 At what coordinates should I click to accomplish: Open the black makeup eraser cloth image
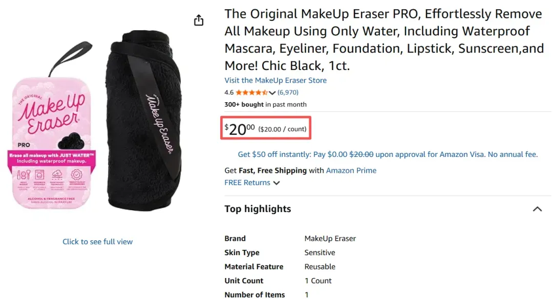click(x=143, y=121)
